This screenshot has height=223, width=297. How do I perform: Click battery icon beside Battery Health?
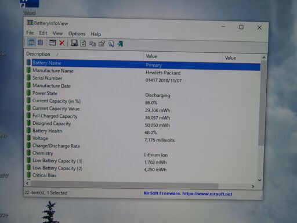(28, 130)
